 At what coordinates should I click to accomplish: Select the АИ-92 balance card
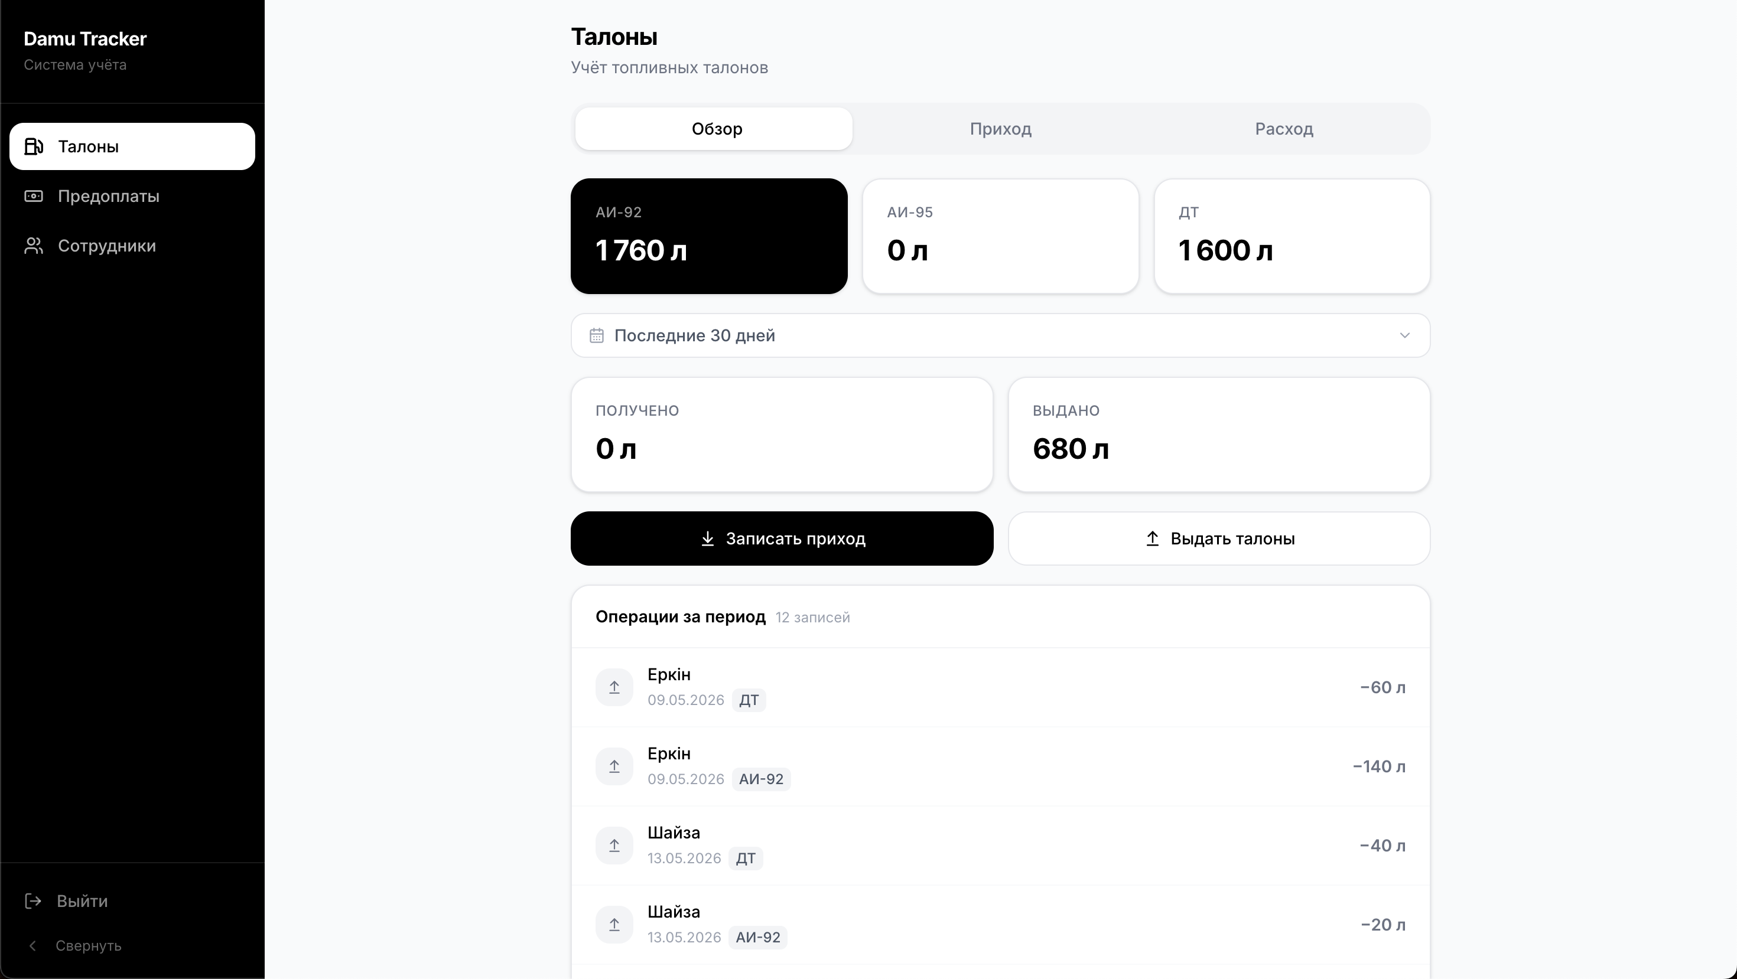709,236
